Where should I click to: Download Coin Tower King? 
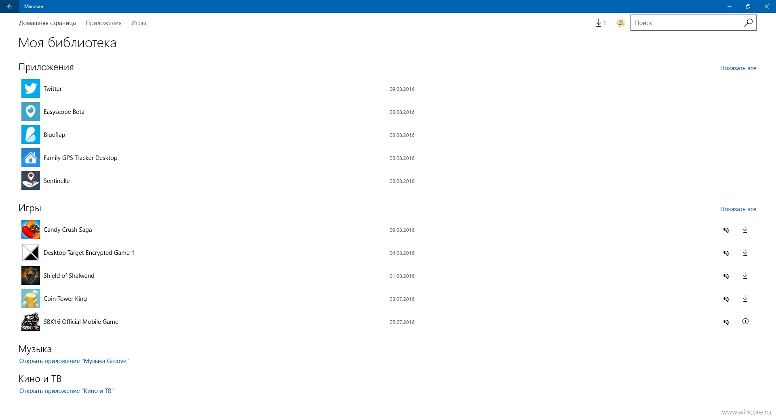pyautogui.click(x=745, y=298)
